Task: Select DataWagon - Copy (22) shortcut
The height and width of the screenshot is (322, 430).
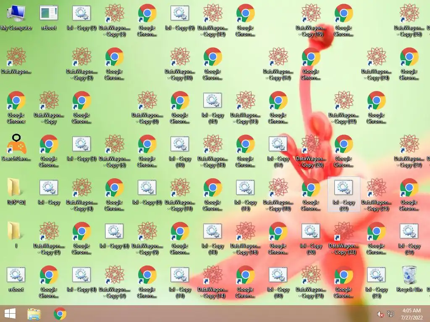Action: (343, 108)
